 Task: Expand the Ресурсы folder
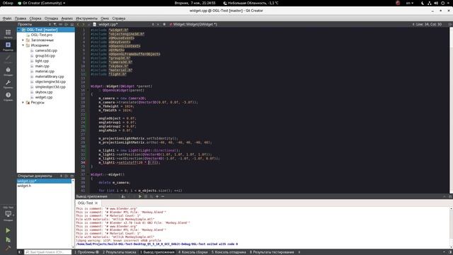23,103
